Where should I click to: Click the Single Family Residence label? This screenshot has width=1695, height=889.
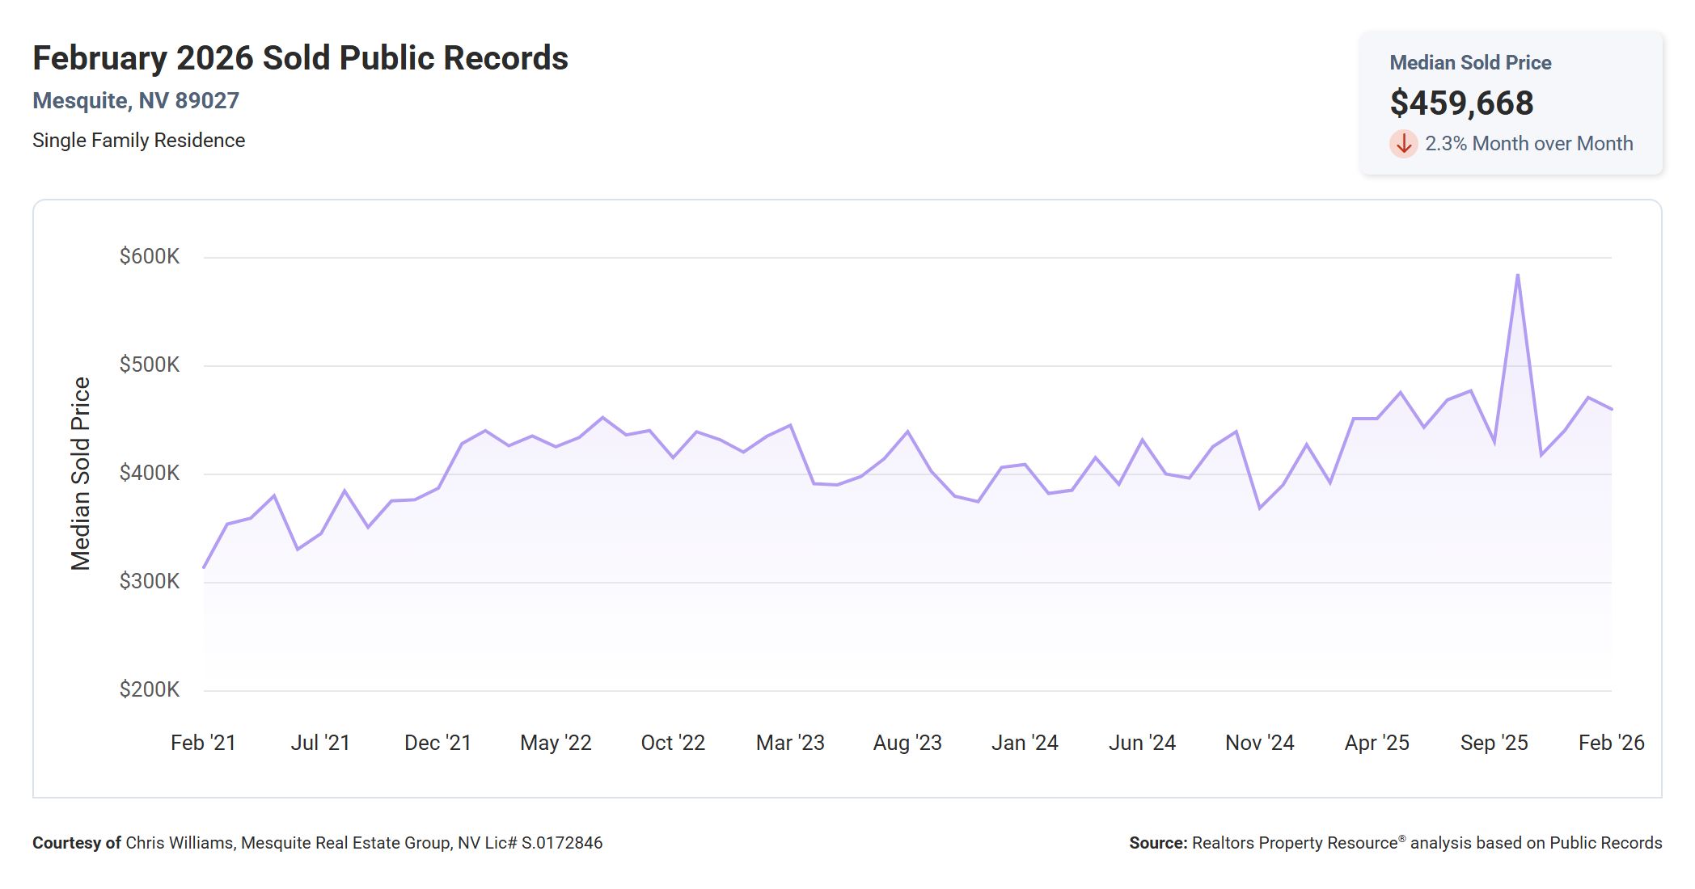138,141
